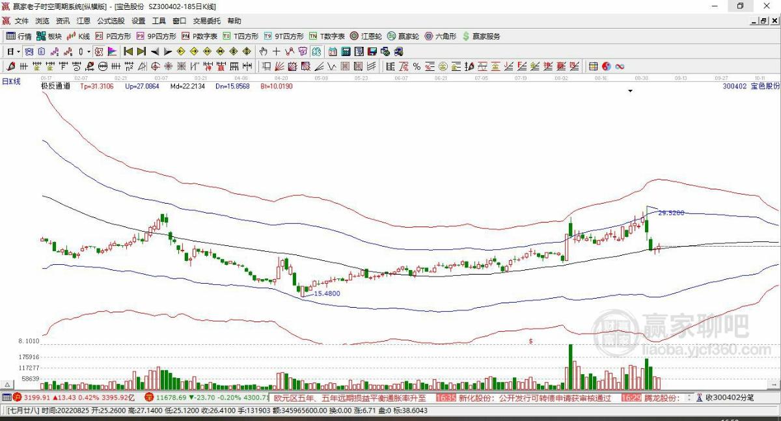
Task: Open the 江恩轮 Gann wheel
Action: pyautogui.click(x=366, y=36)
